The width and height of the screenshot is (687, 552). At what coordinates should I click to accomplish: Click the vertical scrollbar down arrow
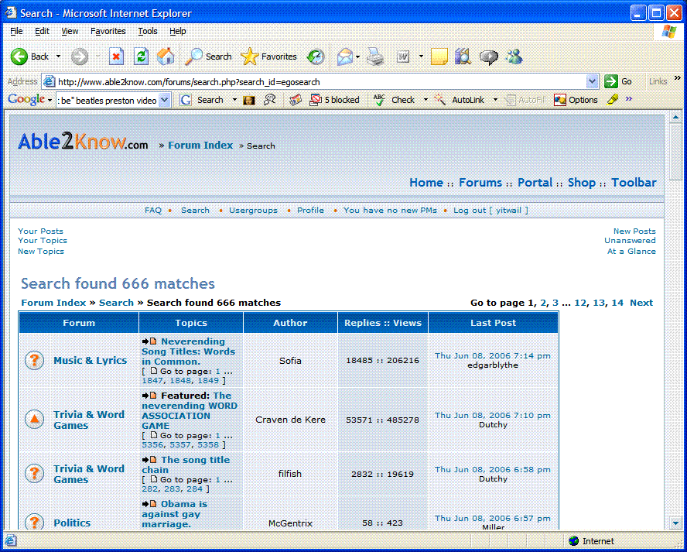click(675, 523)
